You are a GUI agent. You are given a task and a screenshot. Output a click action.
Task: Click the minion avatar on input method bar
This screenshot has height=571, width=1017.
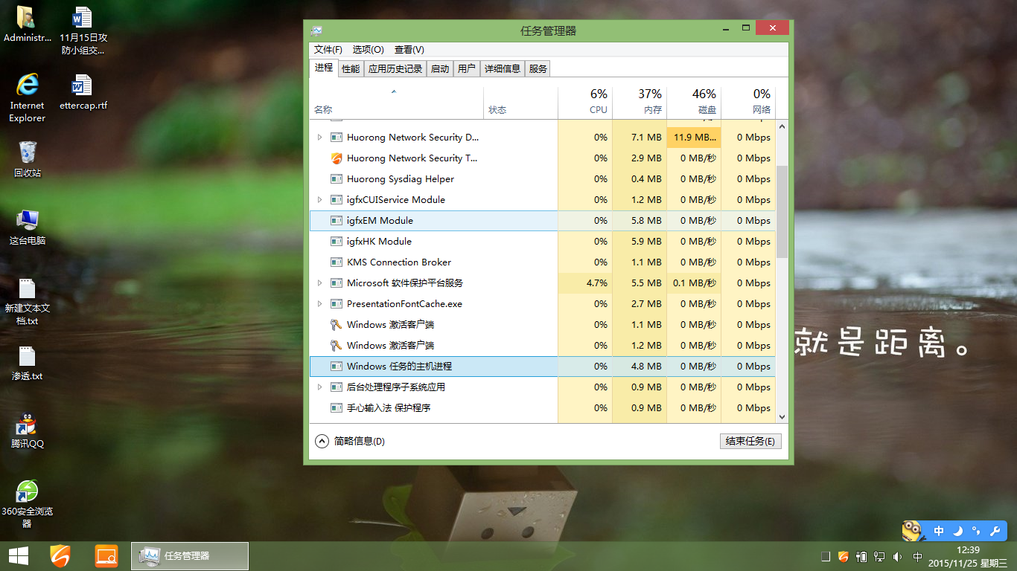pyautogui.click(x=912, y=530)
